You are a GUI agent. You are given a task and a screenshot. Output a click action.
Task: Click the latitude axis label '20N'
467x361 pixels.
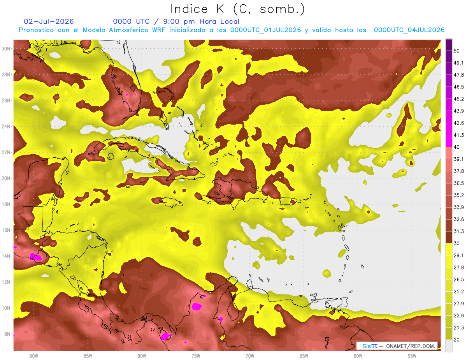(6, 178)
